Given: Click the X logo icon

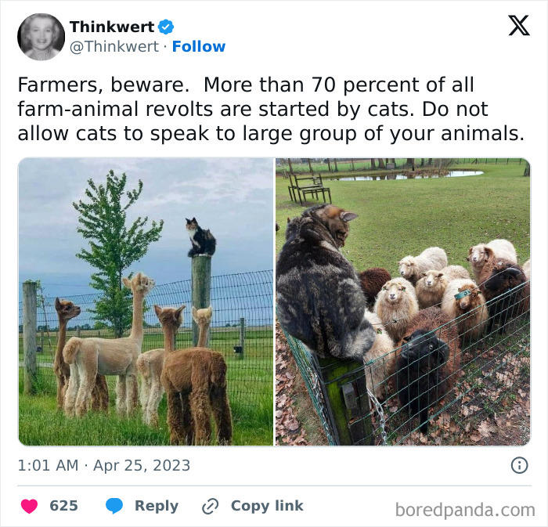Looking at the screenshot, I should click(x=519, y=26).
